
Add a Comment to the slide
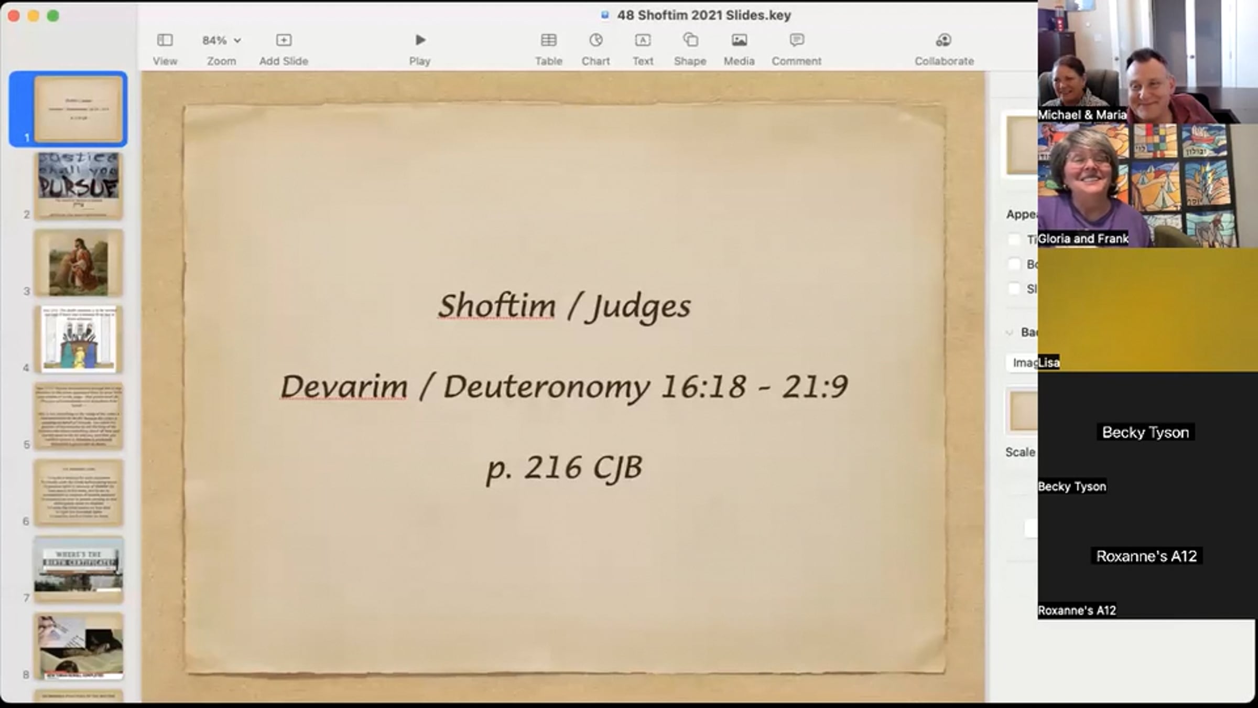[x=796, y=40]
